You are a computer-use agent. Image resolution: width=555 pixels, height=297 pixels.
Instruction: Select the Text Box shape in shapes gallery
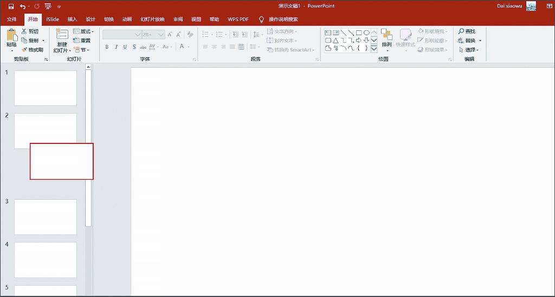coord(328,33)
